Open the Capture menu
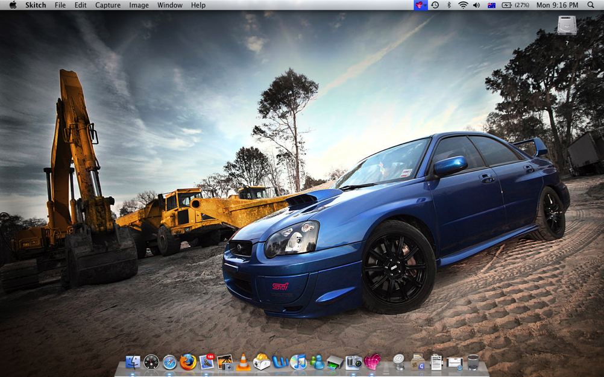The image size is (604, 377). [x=108, y=5]
